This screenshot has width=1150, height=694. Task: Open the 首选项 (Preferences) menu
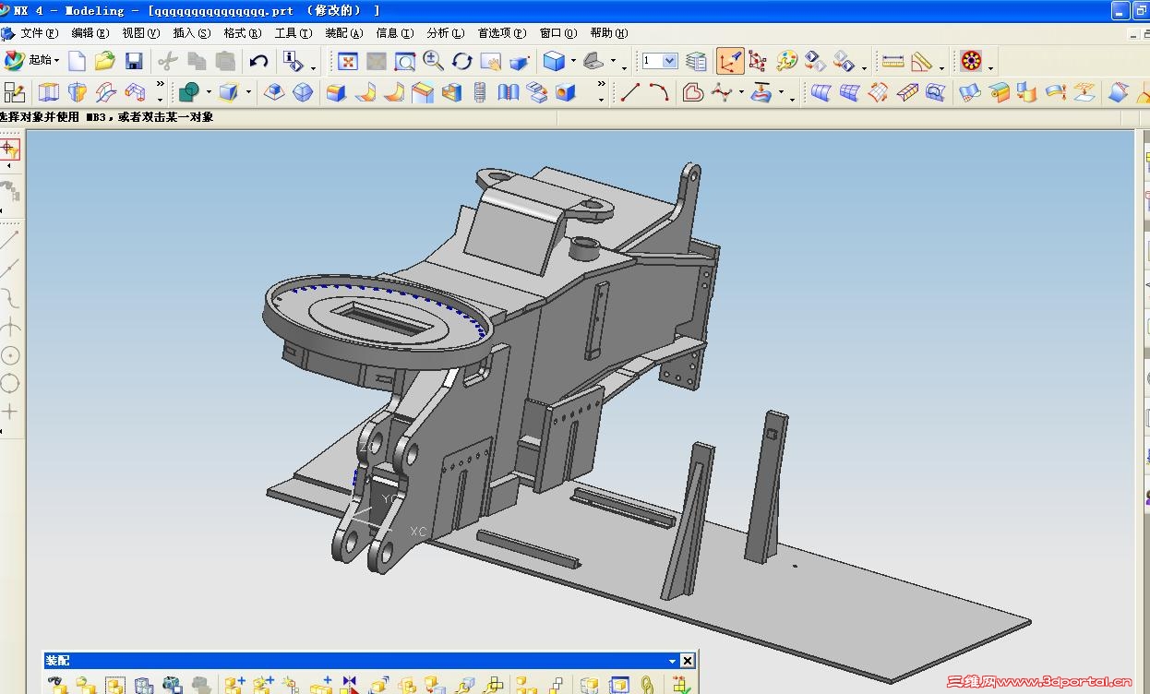502,33
